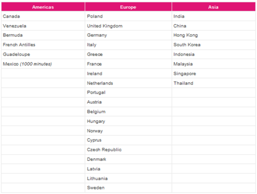
Task: Click the Americas column header
Action: pos(43,7)
